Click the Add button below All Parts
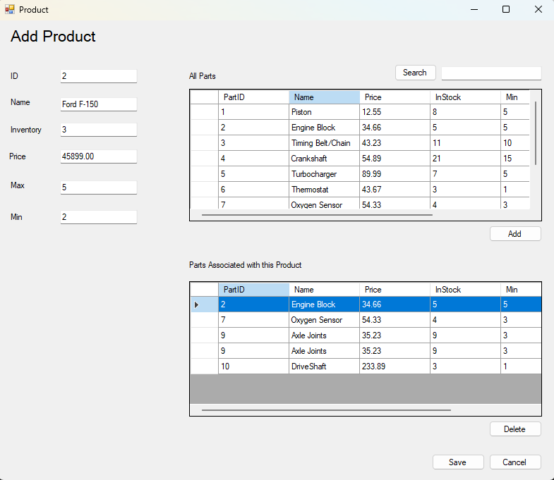The width and height of the screenshot is (554, 480). [515, 233]
